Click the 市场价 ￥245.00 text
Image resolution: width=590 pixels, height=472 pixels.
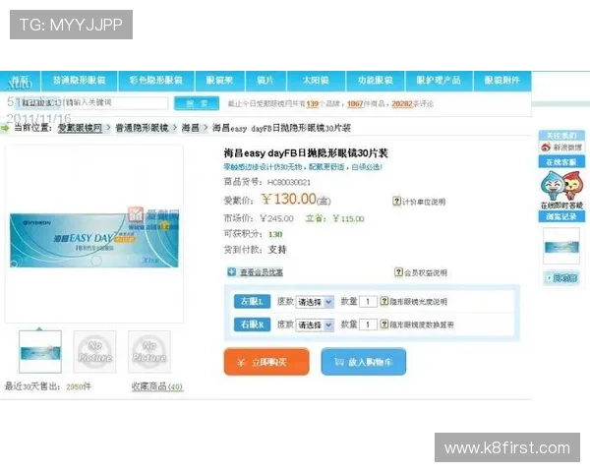click(259, 218)
